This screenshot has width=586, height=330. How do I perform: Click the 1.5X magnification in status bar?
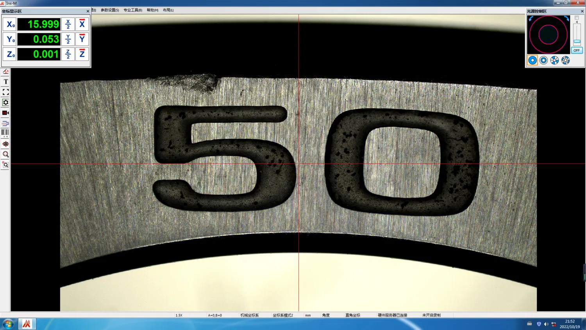(x=179, y=315)
